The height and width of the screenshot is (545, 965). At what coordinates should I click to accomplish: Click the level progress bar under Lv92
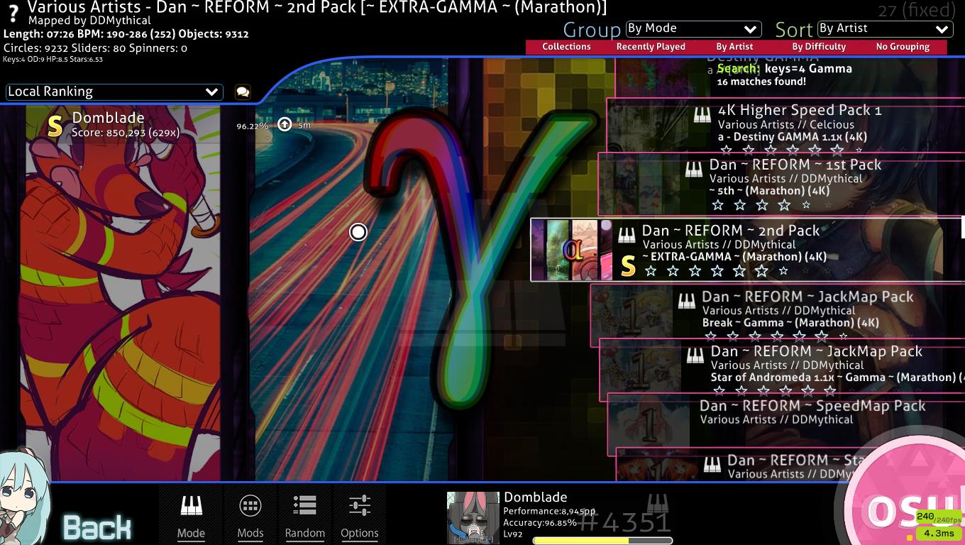pos(602,541)
